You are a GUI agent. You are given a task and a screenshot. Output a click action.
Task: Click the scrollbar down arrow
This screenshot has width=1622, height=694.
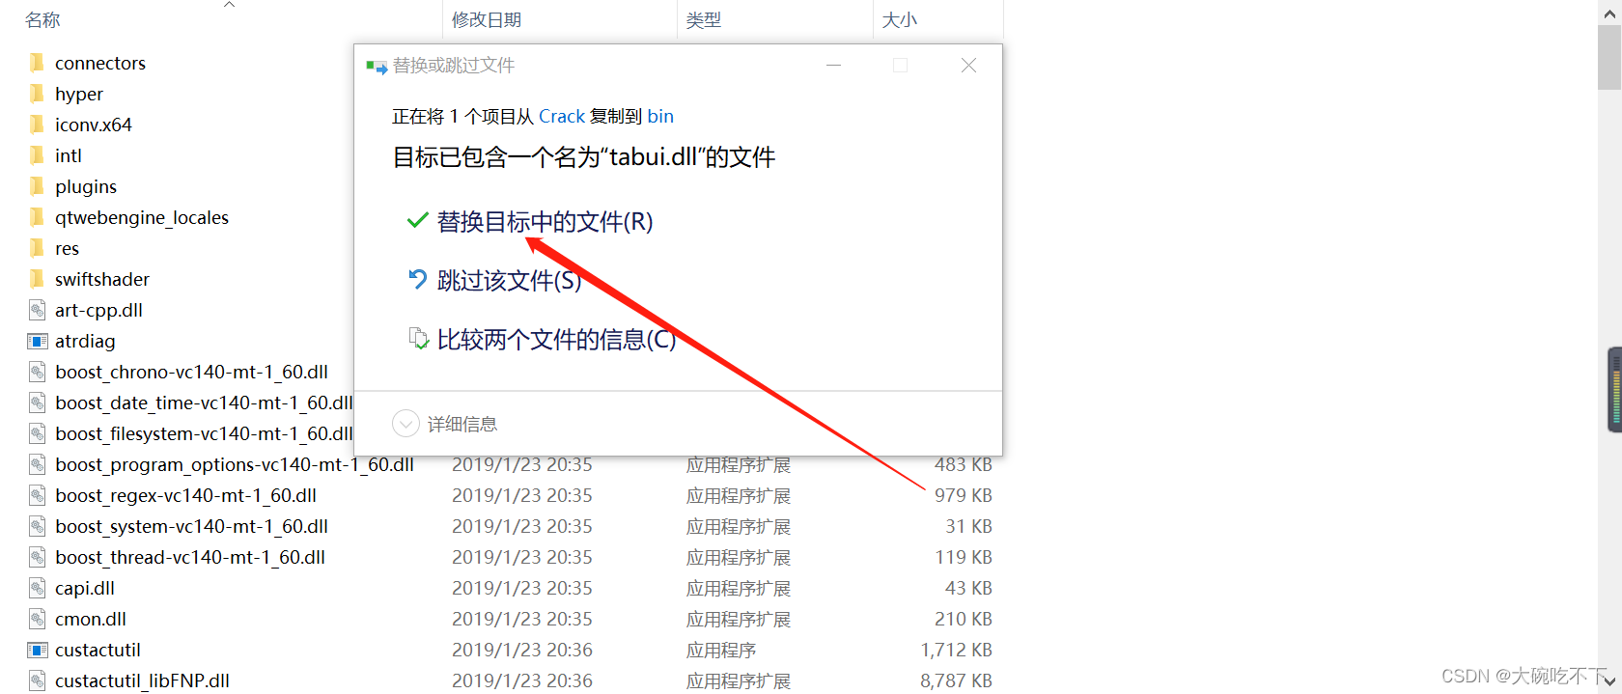[1609, 682]
